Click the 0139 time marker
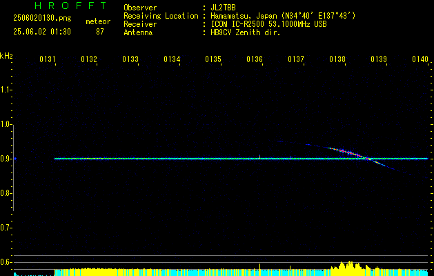The image size is (434, 276). pyautogui.click(x=378, y=59)
